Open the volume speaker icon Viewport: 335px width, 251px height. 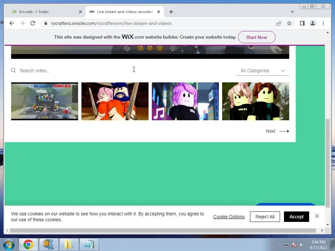pos(302,245)
